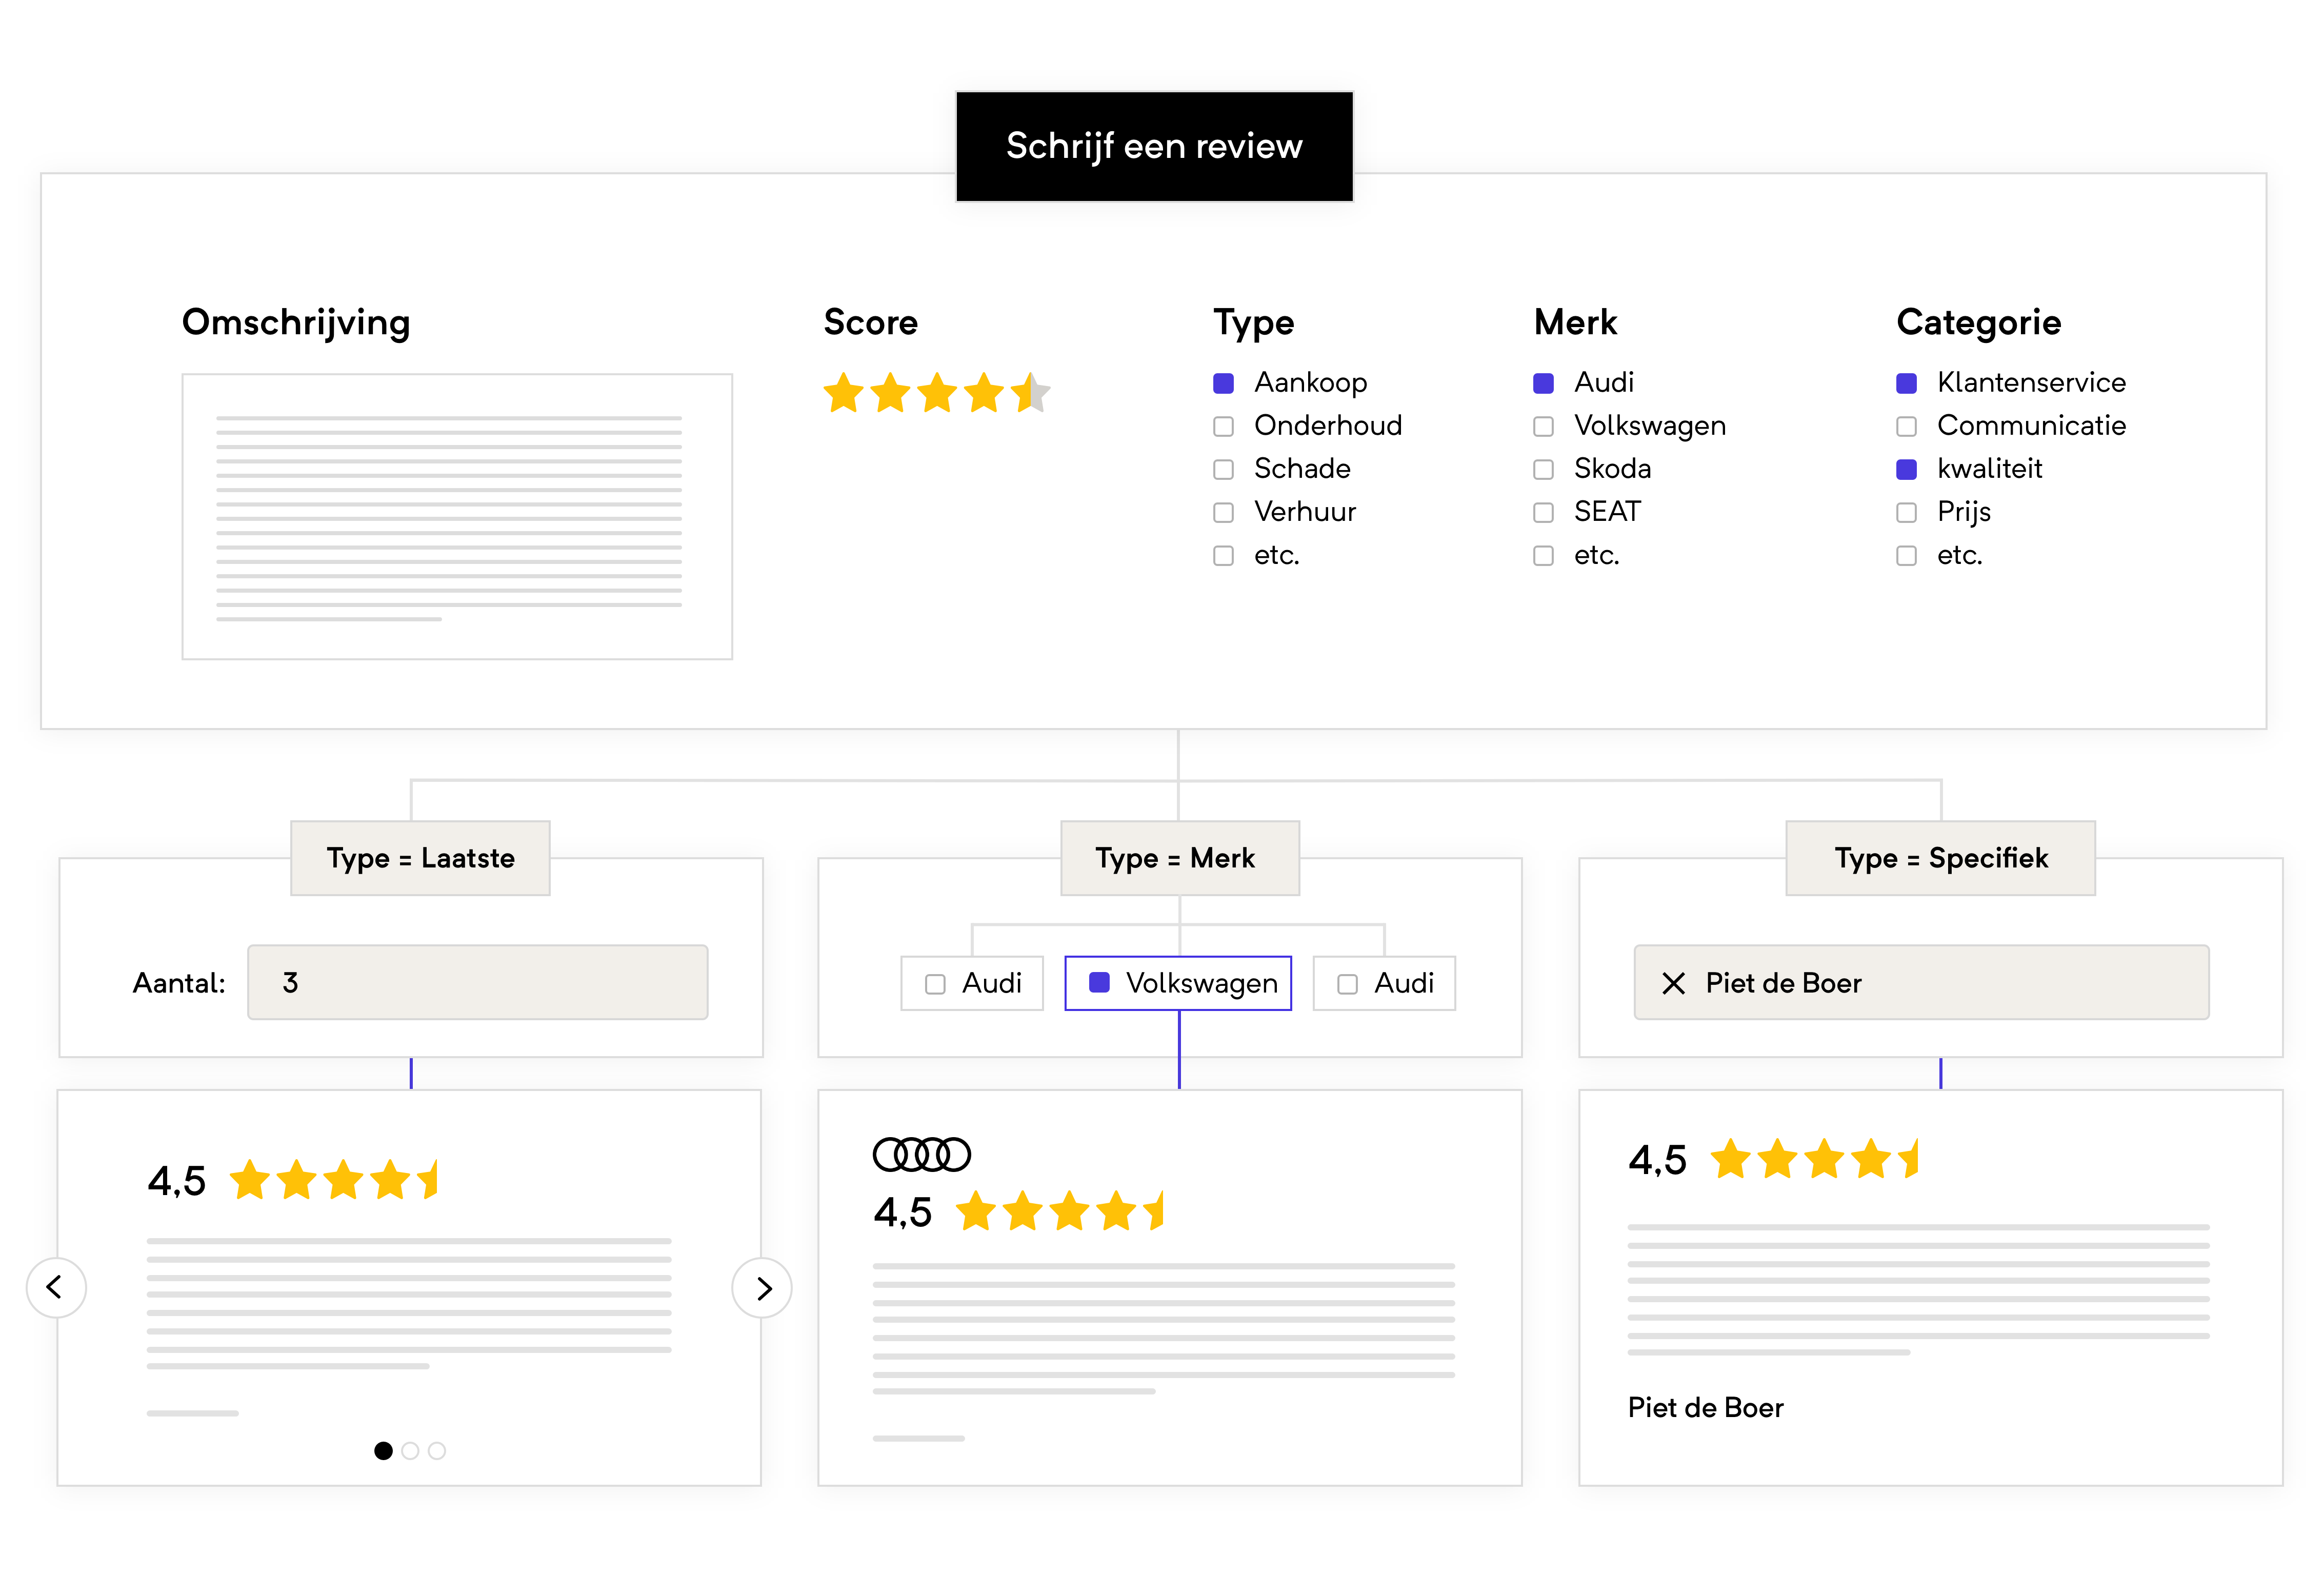
Task: Click the Piet de Boer selection field
Action: [x=1921, y=982]
